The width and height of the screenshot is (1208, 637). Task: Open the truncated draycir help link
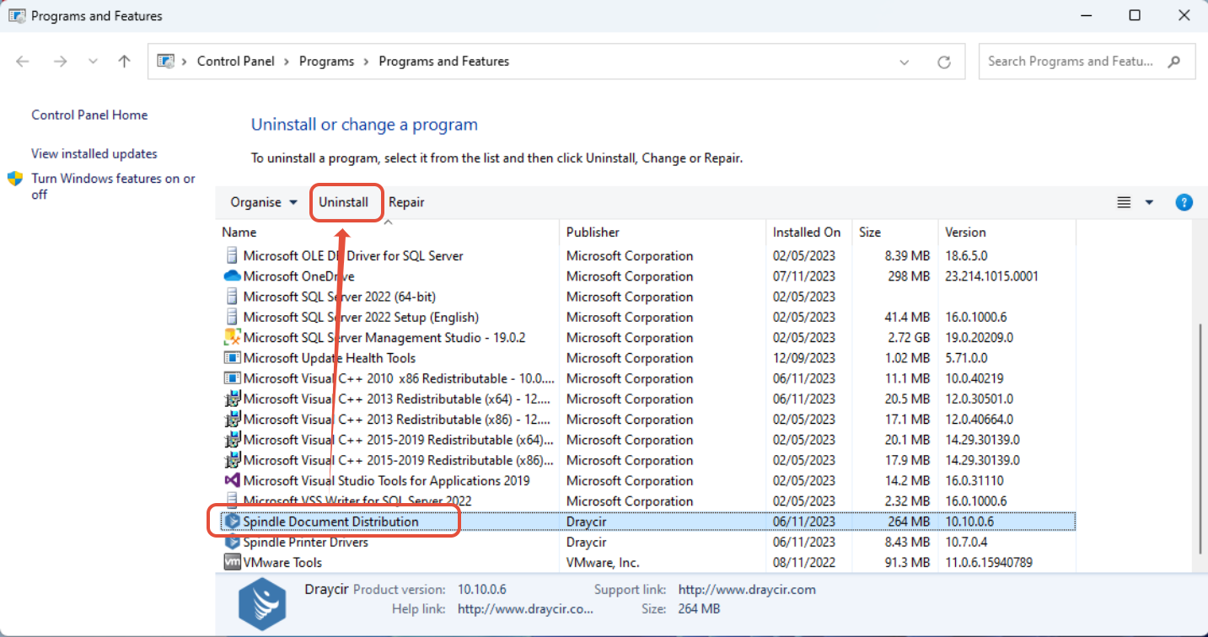tap(525, 608)
